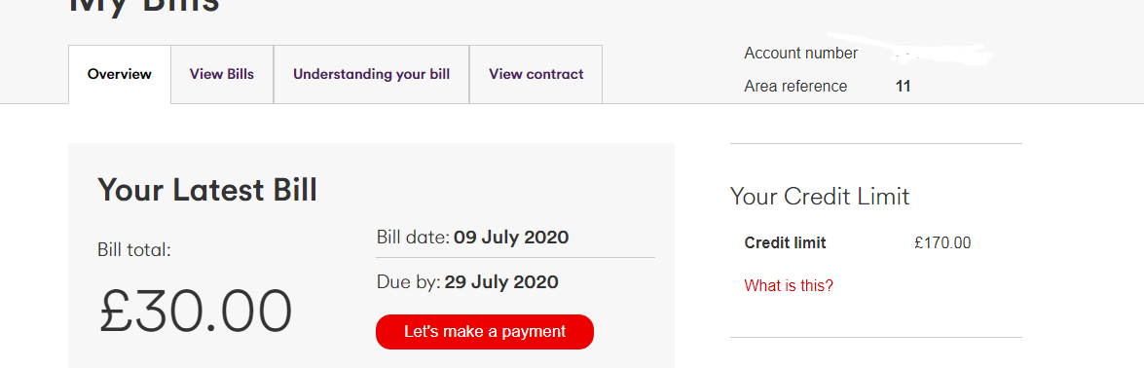Open the Understanding your bill tab

[x=371, y=74]
